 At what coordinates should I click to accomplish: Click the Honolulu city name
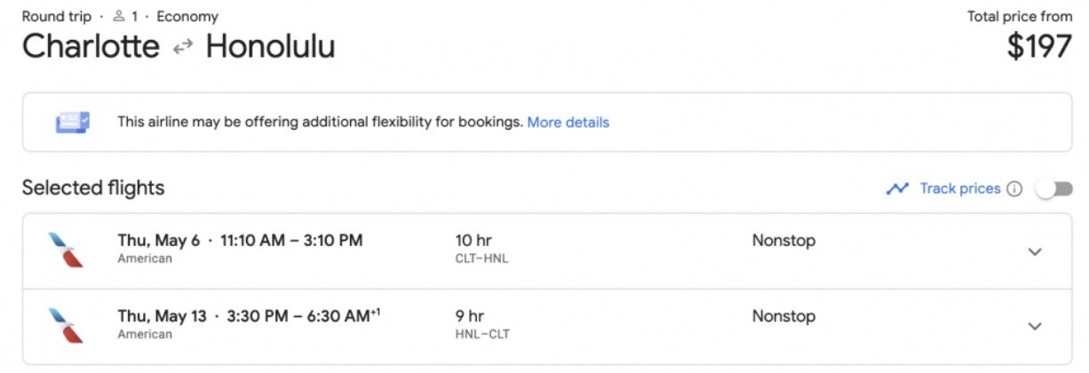pos(271,46)
